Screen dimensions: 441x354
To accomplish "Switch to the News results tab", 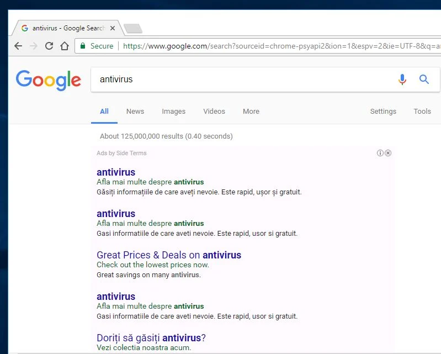I will tap(135, 112).
